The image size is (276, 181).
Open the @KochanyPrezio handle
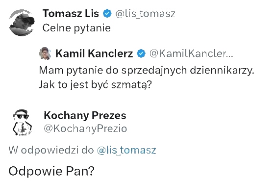tap(85, 129)
